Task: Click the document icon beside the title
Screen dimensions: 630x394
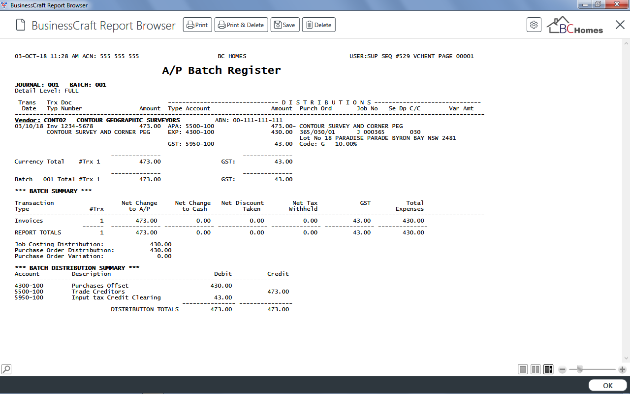Action: tap(20, 25)
